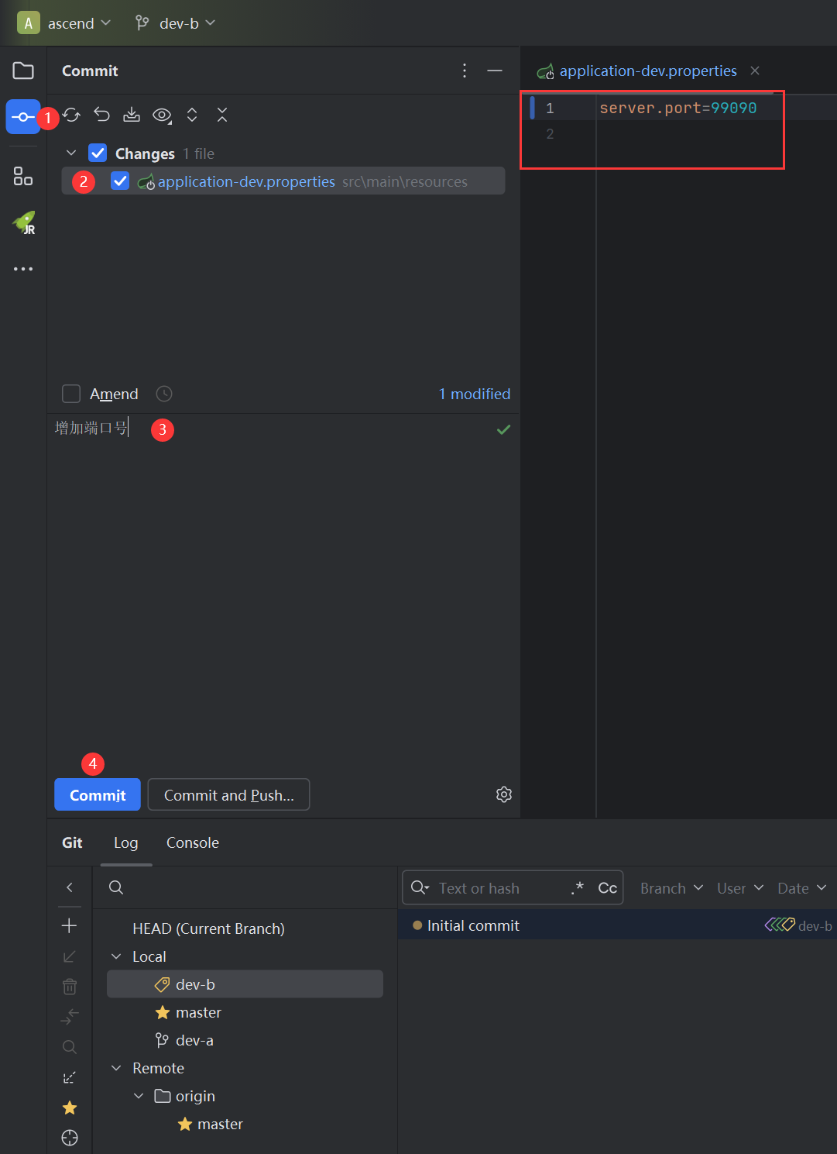Click the Commit button
837x1154 pixels.
pyautogui.click(x=98, y=795)
